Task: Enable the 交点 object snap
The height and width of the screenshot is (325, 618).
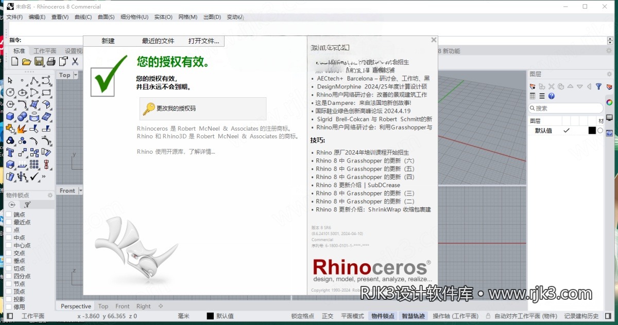Action: (8, 253)
